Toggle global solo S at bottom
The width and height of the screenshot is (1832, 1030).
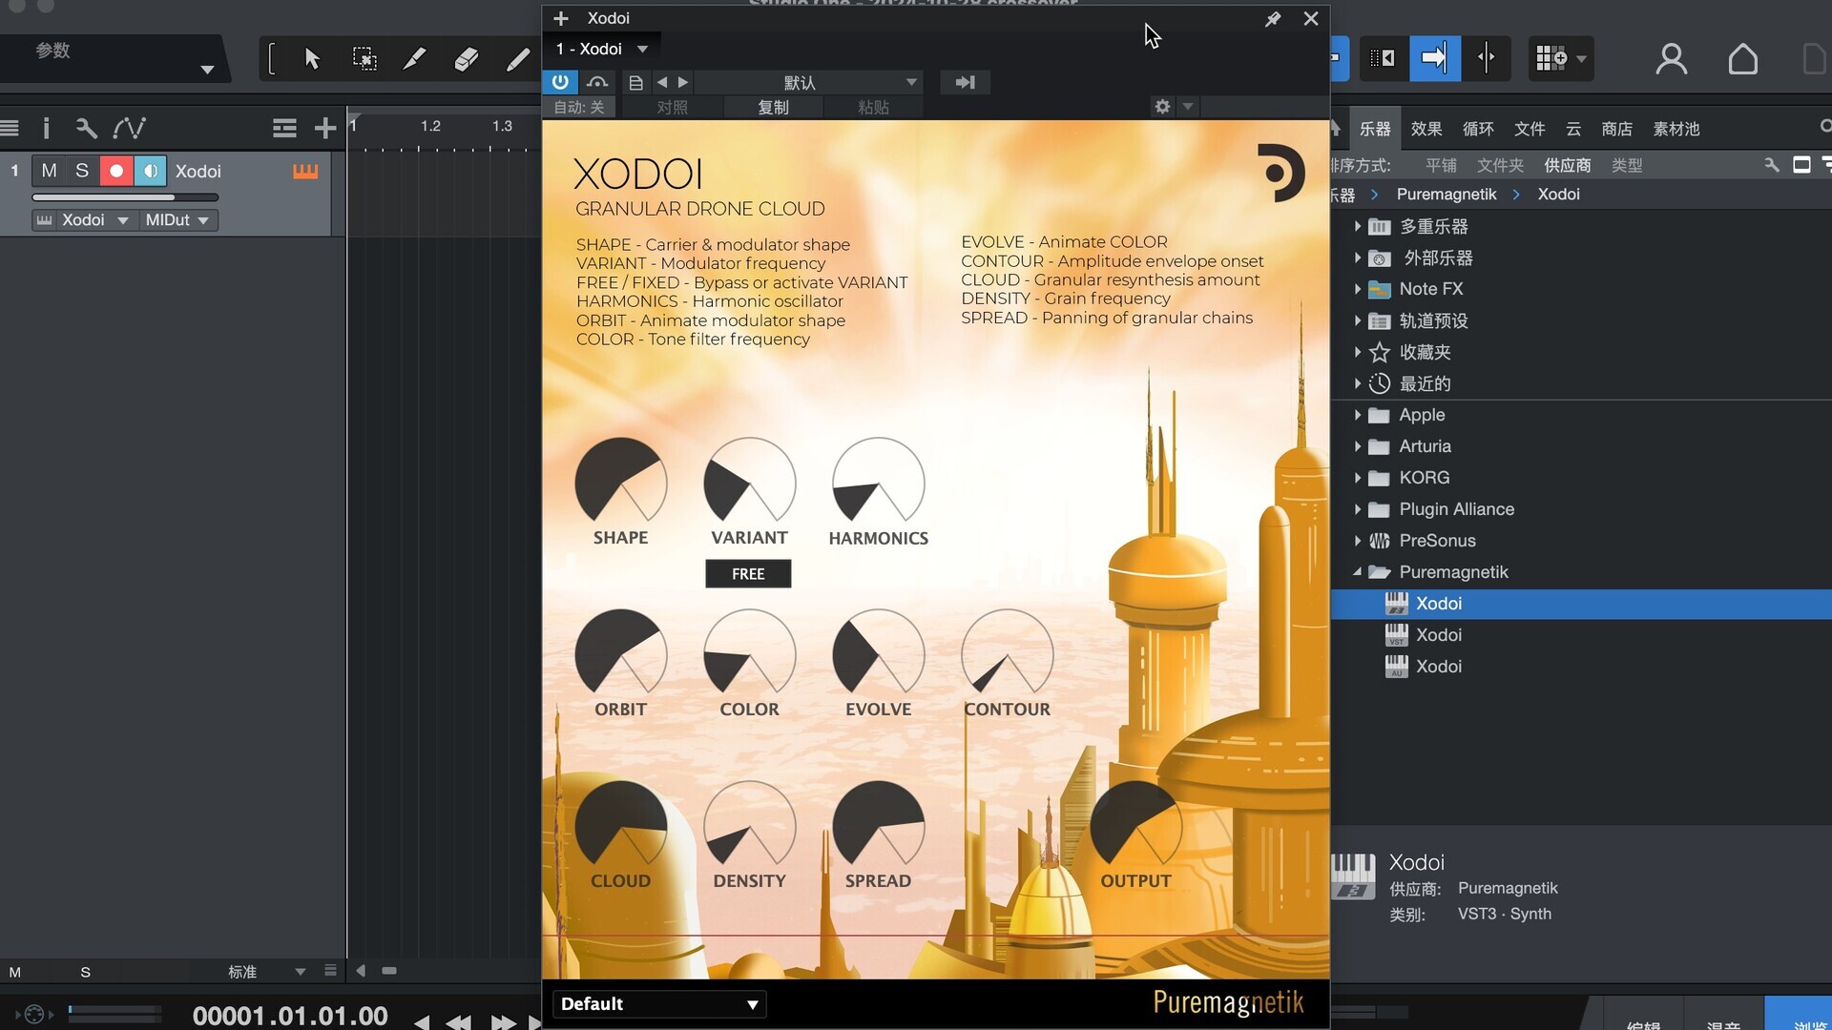[x=85, y=972]
